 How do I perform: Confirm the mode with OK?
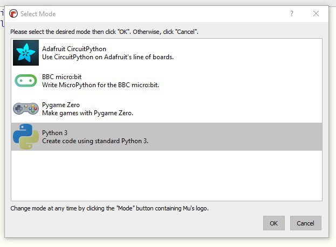click(274, 223)
